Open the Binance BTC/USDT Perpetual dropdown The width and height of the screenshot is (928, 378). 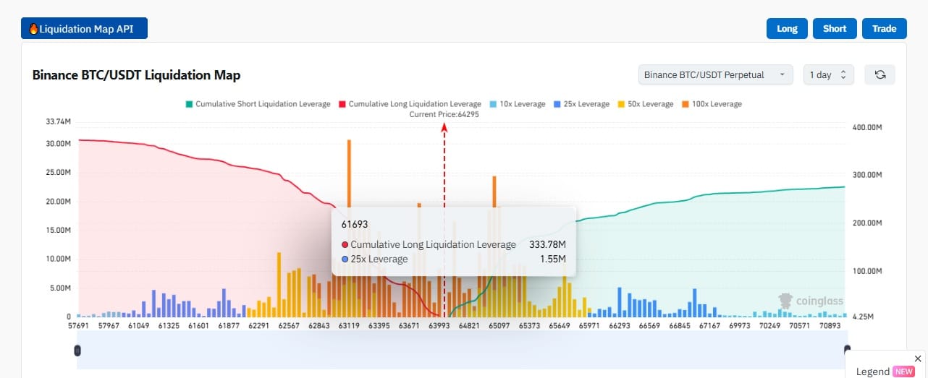point(715,74)
